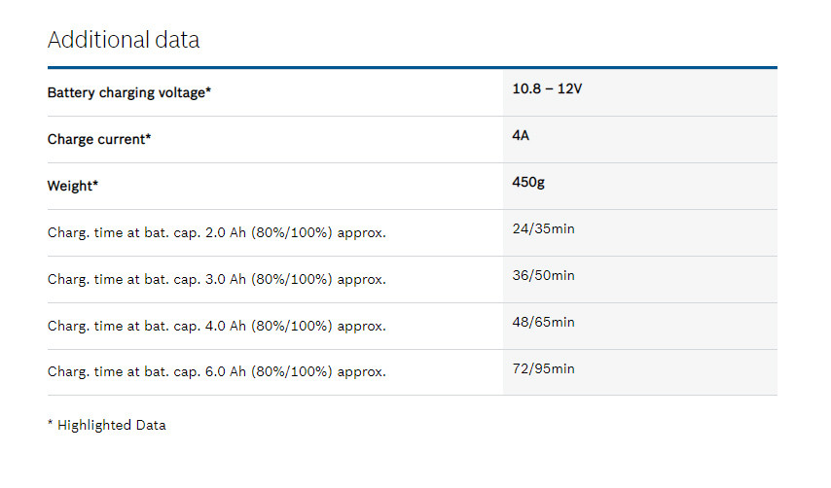Click the blue divider line below the heading

point(412,68)
